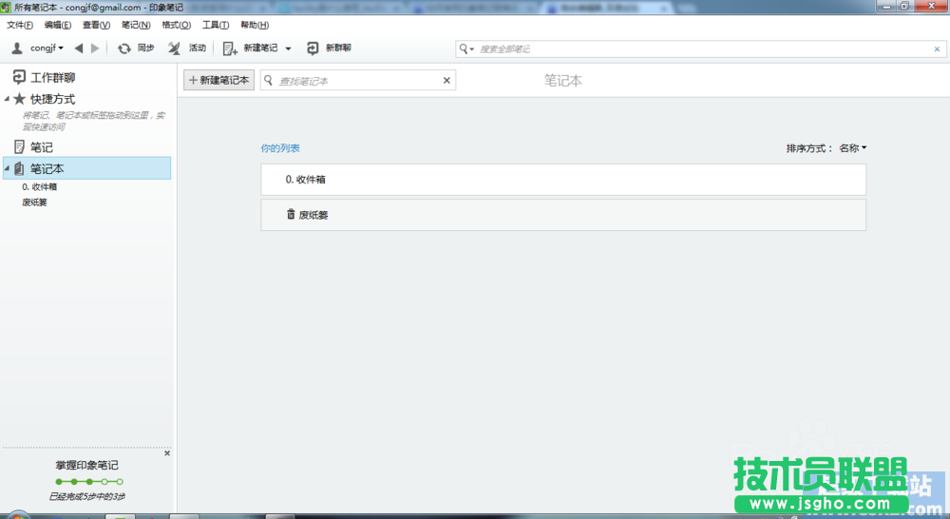Open the 帮助(H) menu
This screenshot has height=519, width=950.
(255, 25)
